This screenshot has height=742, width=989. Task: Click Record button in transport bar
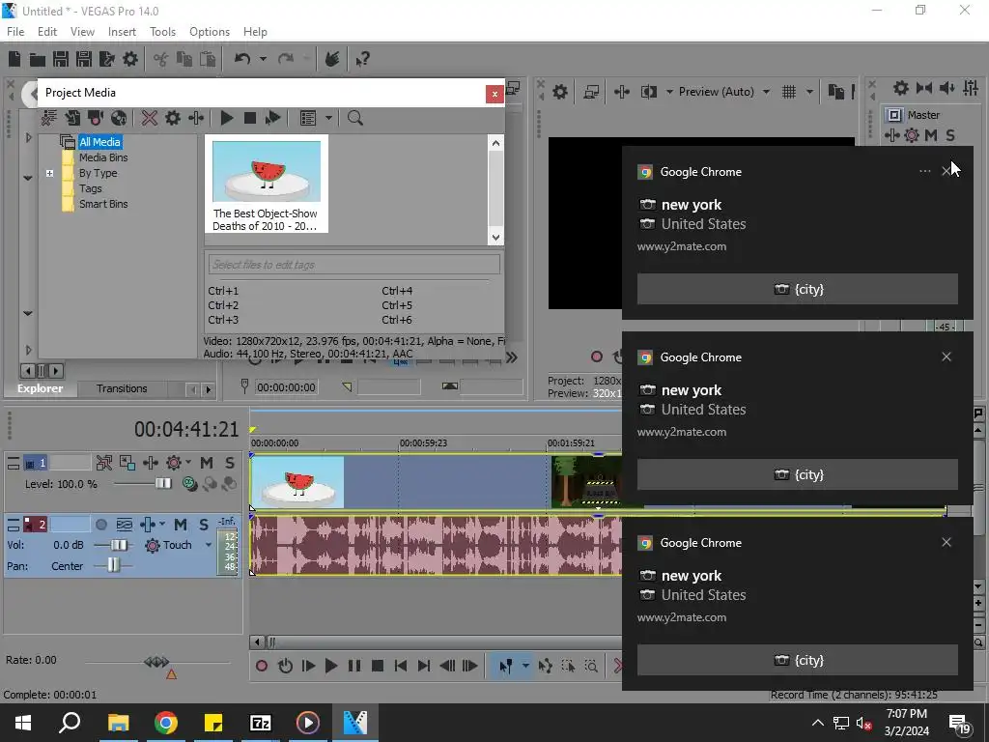(261, 666)
